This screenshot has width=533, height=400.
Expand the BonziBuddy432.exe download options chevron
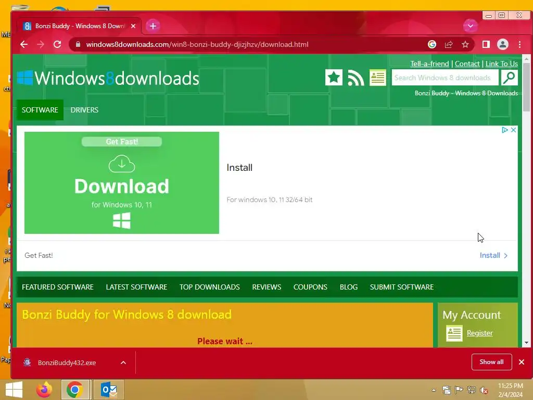tap(123, 362)
